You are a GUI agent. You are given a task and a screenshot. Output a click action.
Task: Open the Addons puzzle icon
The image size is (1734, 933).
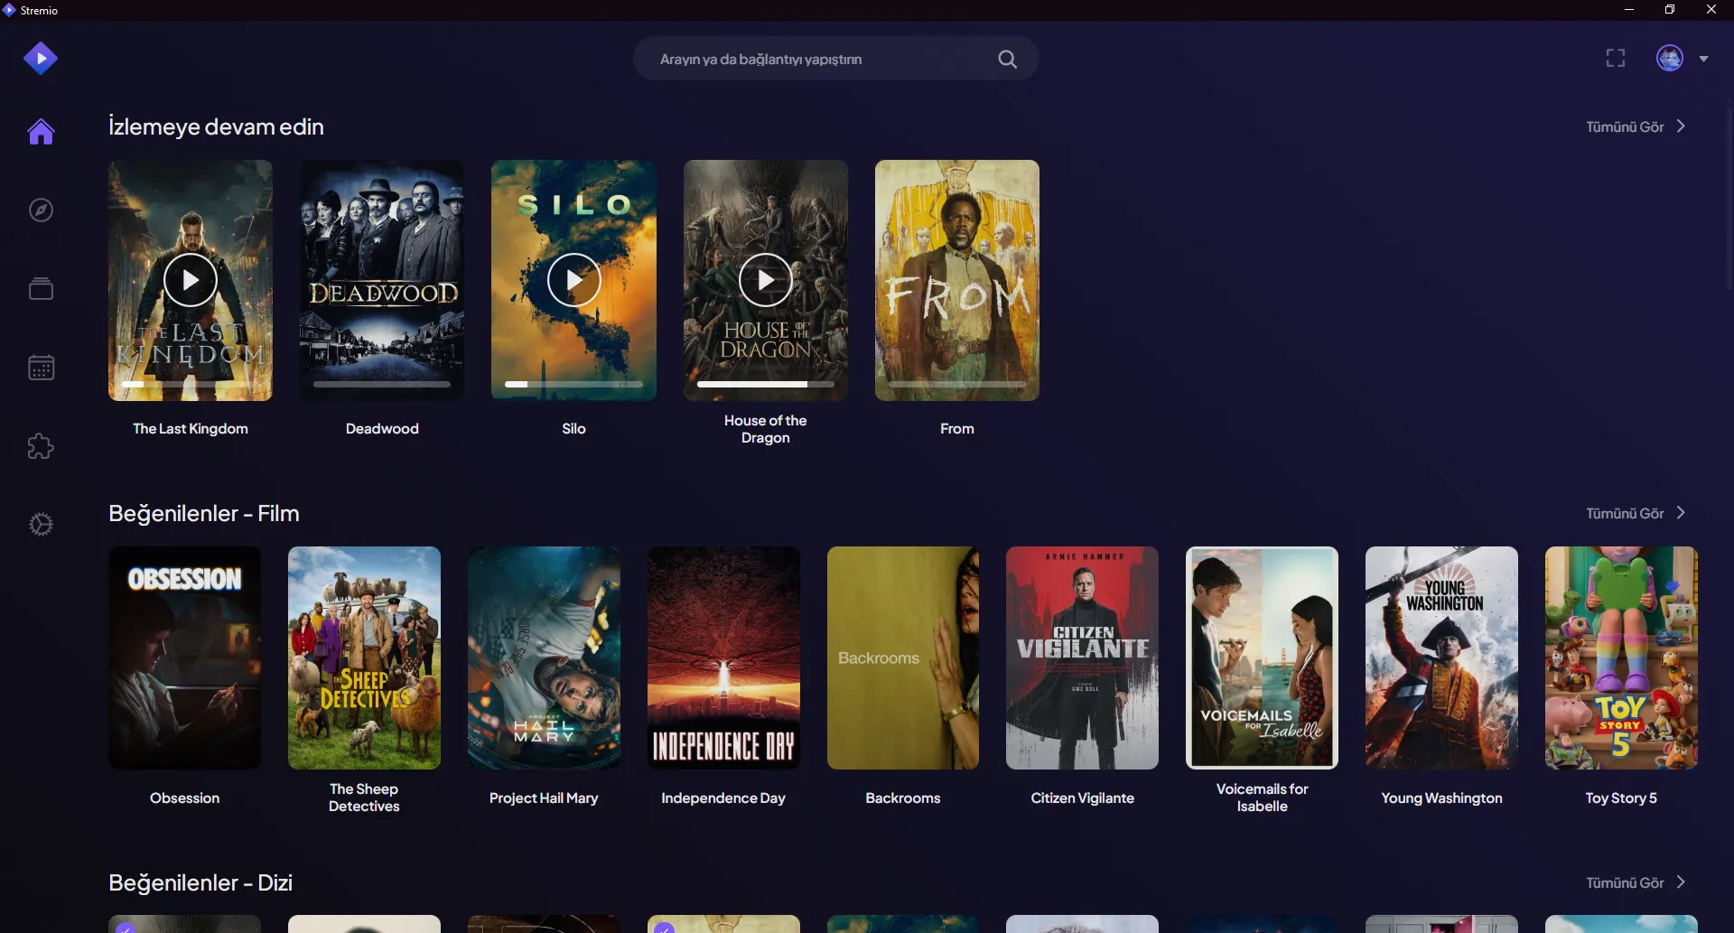coord(41,446)
